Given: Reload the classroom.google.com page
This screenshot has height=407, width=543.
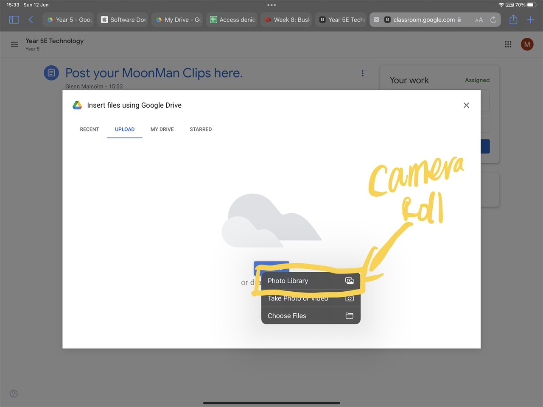Looking at the screenshot, I should tap(493, 20).
